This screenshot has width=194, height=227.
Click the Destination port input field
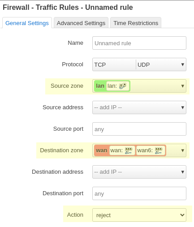pyautogui.click(x=139, y=193)
